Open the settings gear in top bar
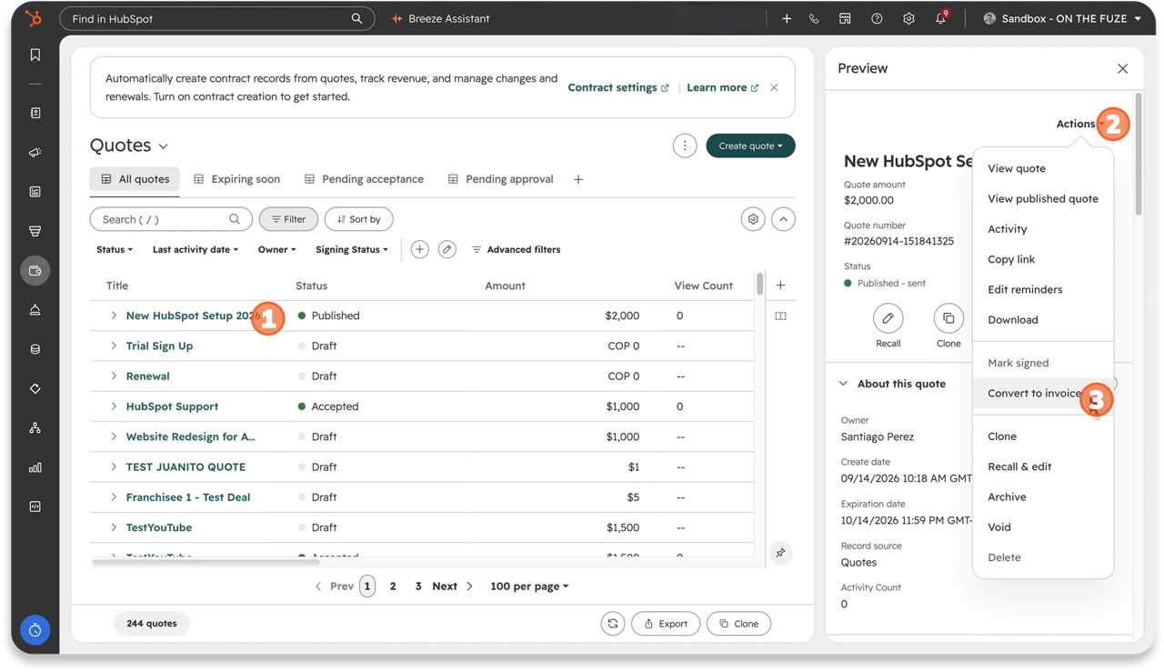Viewport: 1164px width, 672px height. click(x=908, y=19)
